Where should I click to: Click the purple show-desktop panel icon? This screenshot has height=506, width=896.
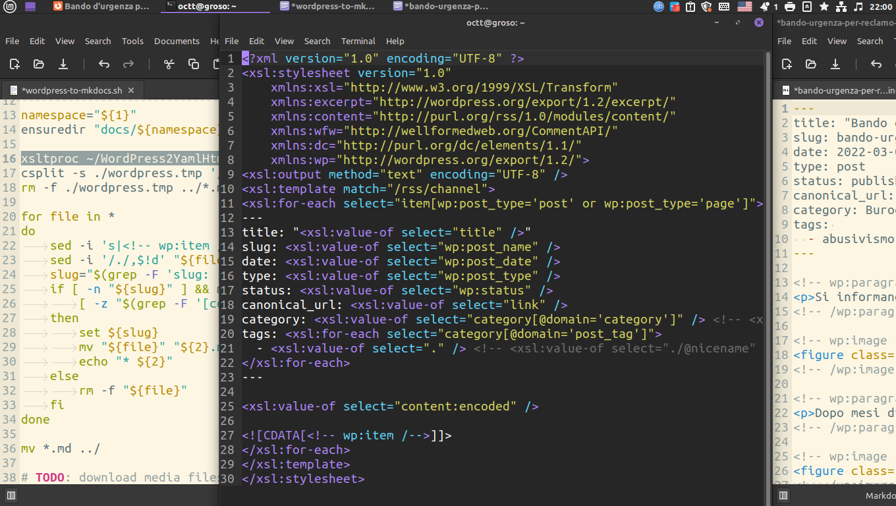click(x=30, y=7)
